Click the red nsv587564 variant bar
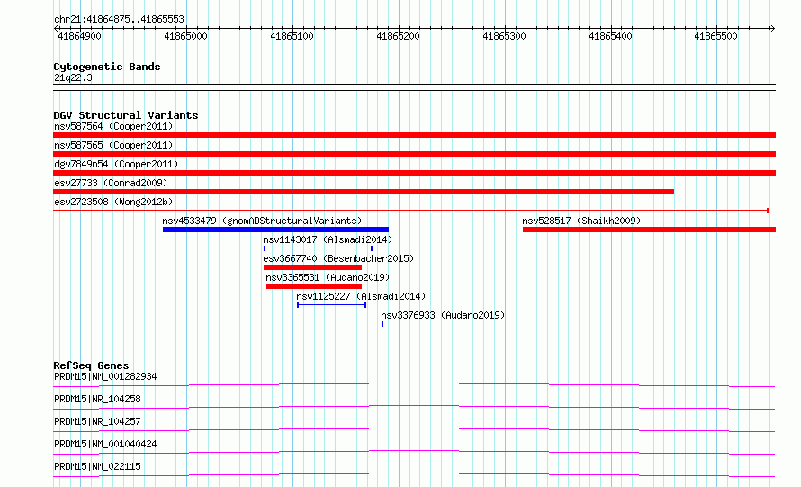Viewport: 801px width, 487px height. point(414,135)
